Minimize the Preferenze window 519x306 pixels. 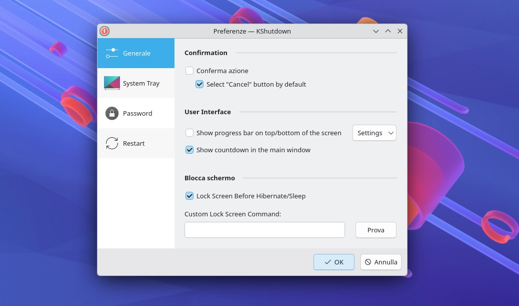click(x=376, y=31)
